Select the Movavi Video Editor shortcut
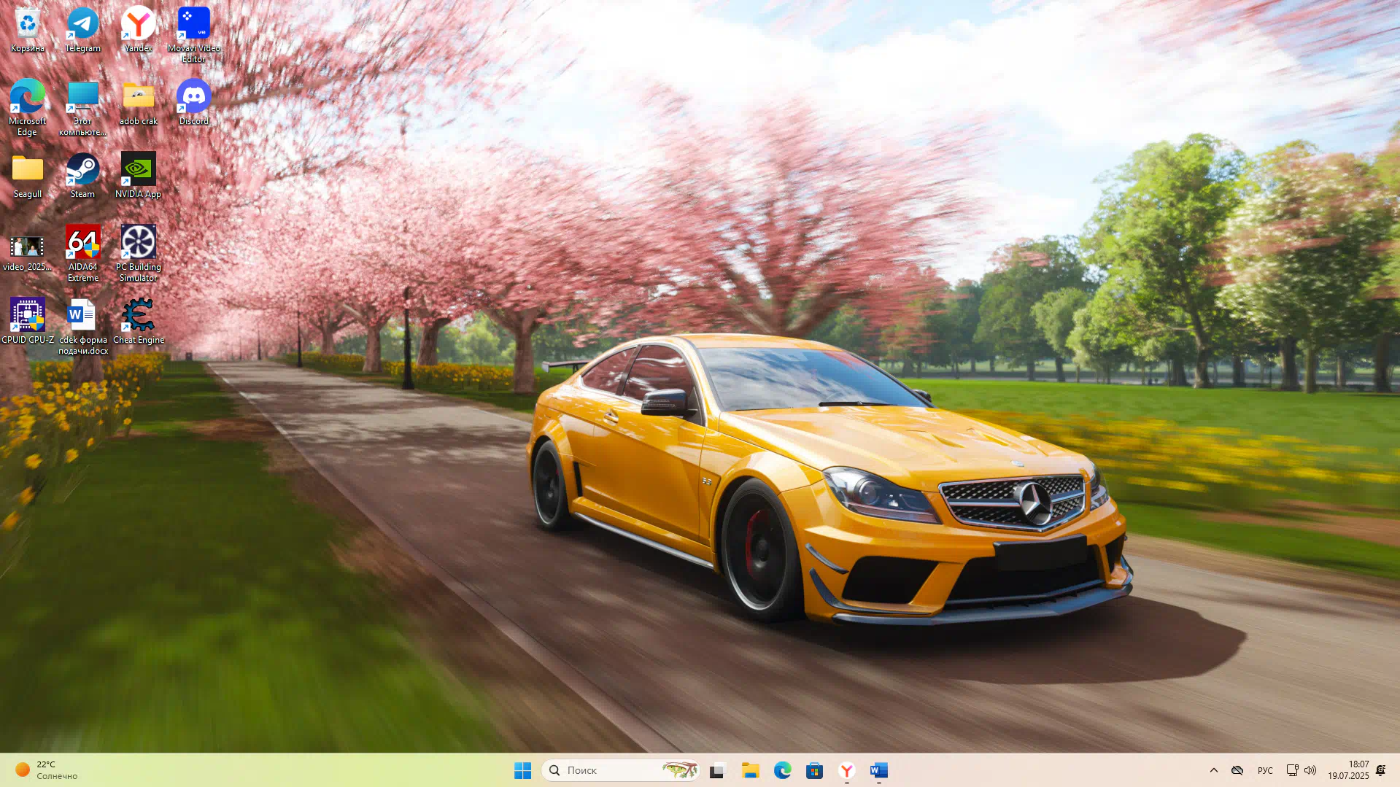Image resolution: width=1400 pixels, height=787 pixels. pos(193,34)
